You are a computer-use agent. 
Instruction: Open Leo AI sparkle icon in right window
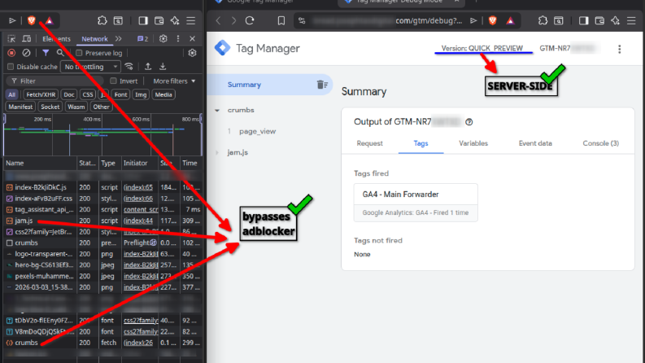click(x=616, y=20)
